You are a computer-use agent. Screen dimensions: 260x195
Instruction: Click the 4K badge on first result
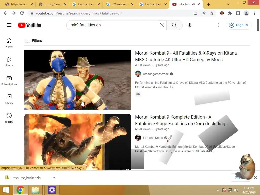point(138,94)
